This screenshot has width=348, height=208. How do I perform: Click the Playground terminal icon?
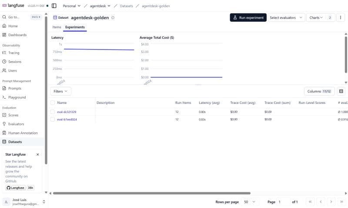(4, 97)
